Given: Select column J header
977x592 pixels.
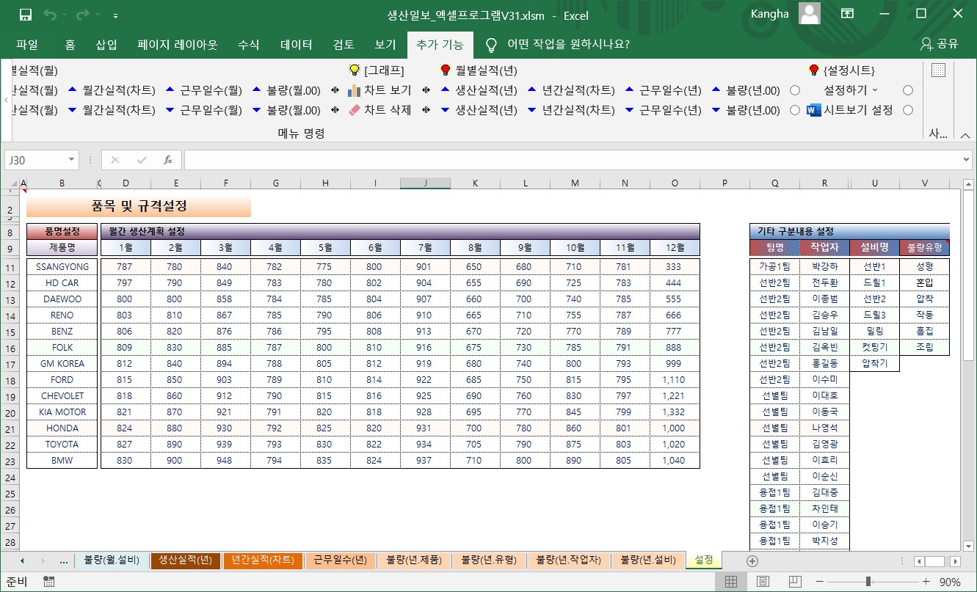Looking at the screenshot, I should tap(425, 183).
